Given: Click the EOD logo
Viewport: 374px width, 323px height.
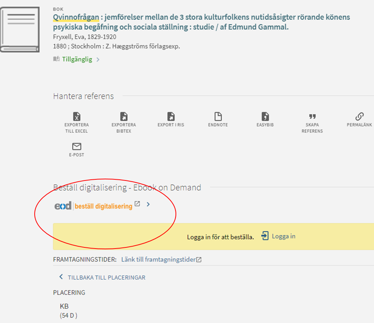Looking at the screenshot, I should (63, 206).
